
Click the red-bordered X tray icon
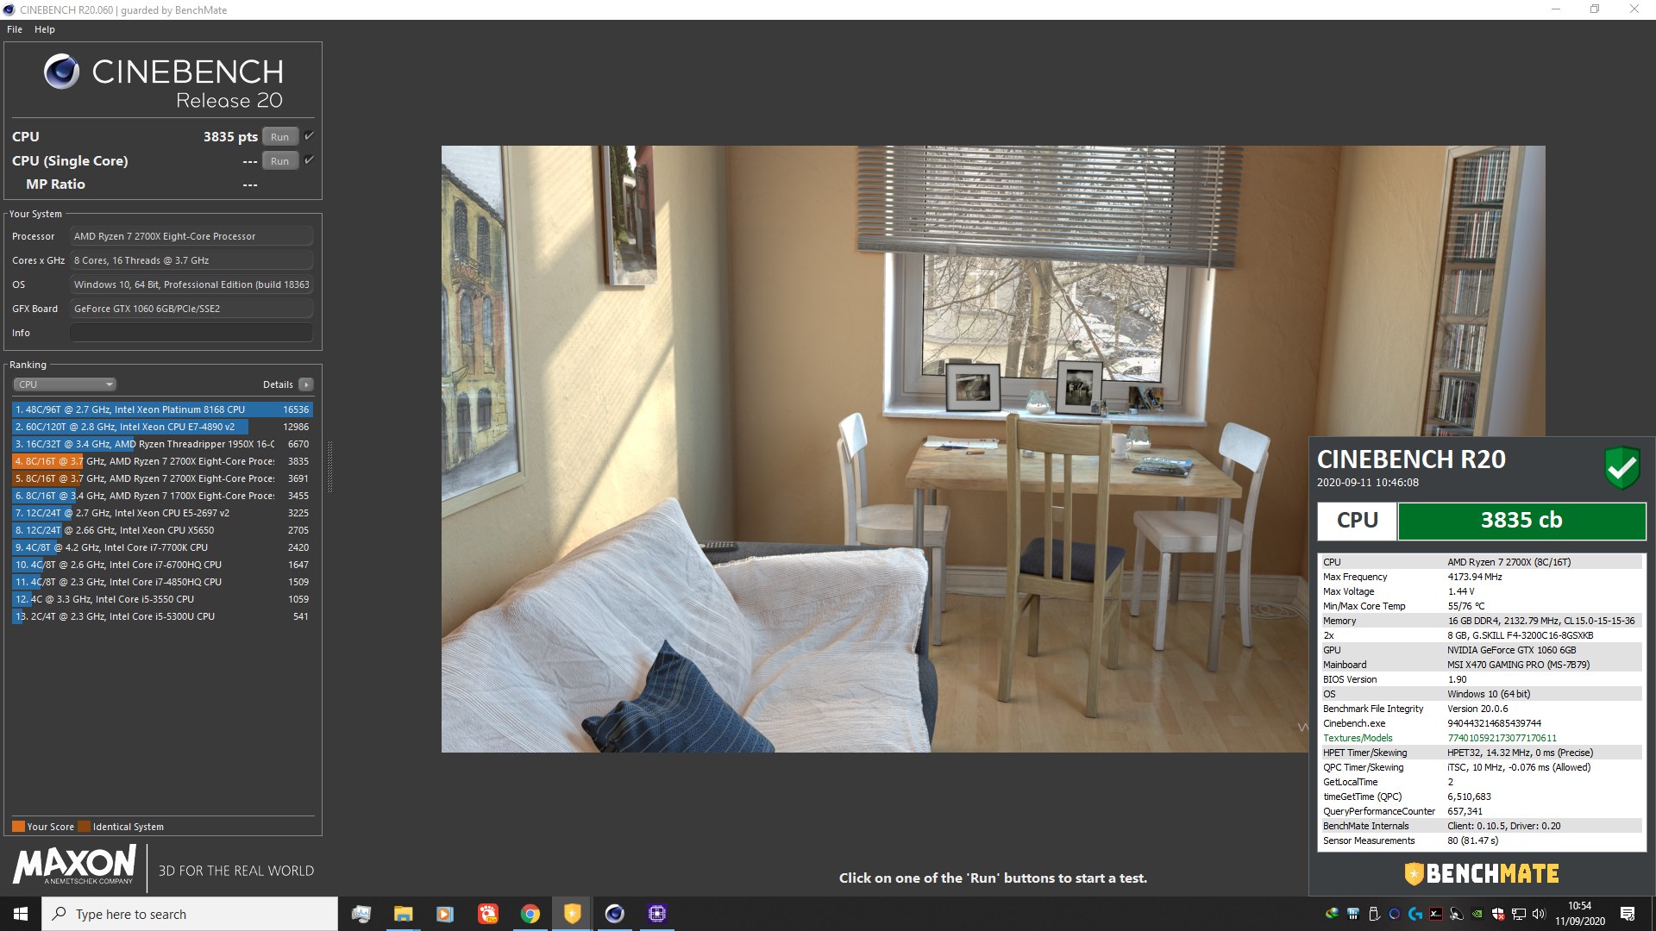tap(1436, 914)
